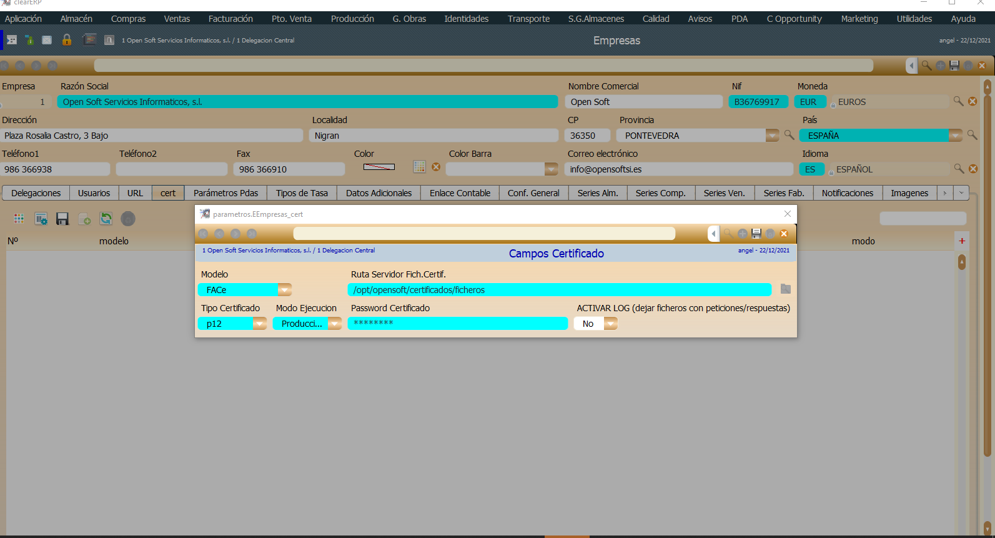Viewport: 995px width, 538px height.
Task: Click the Password Certificado input field
Action: tap(457, 323)
